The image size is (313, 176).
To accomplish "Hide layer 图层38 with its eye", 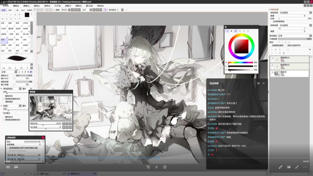I will coord(272,72).
